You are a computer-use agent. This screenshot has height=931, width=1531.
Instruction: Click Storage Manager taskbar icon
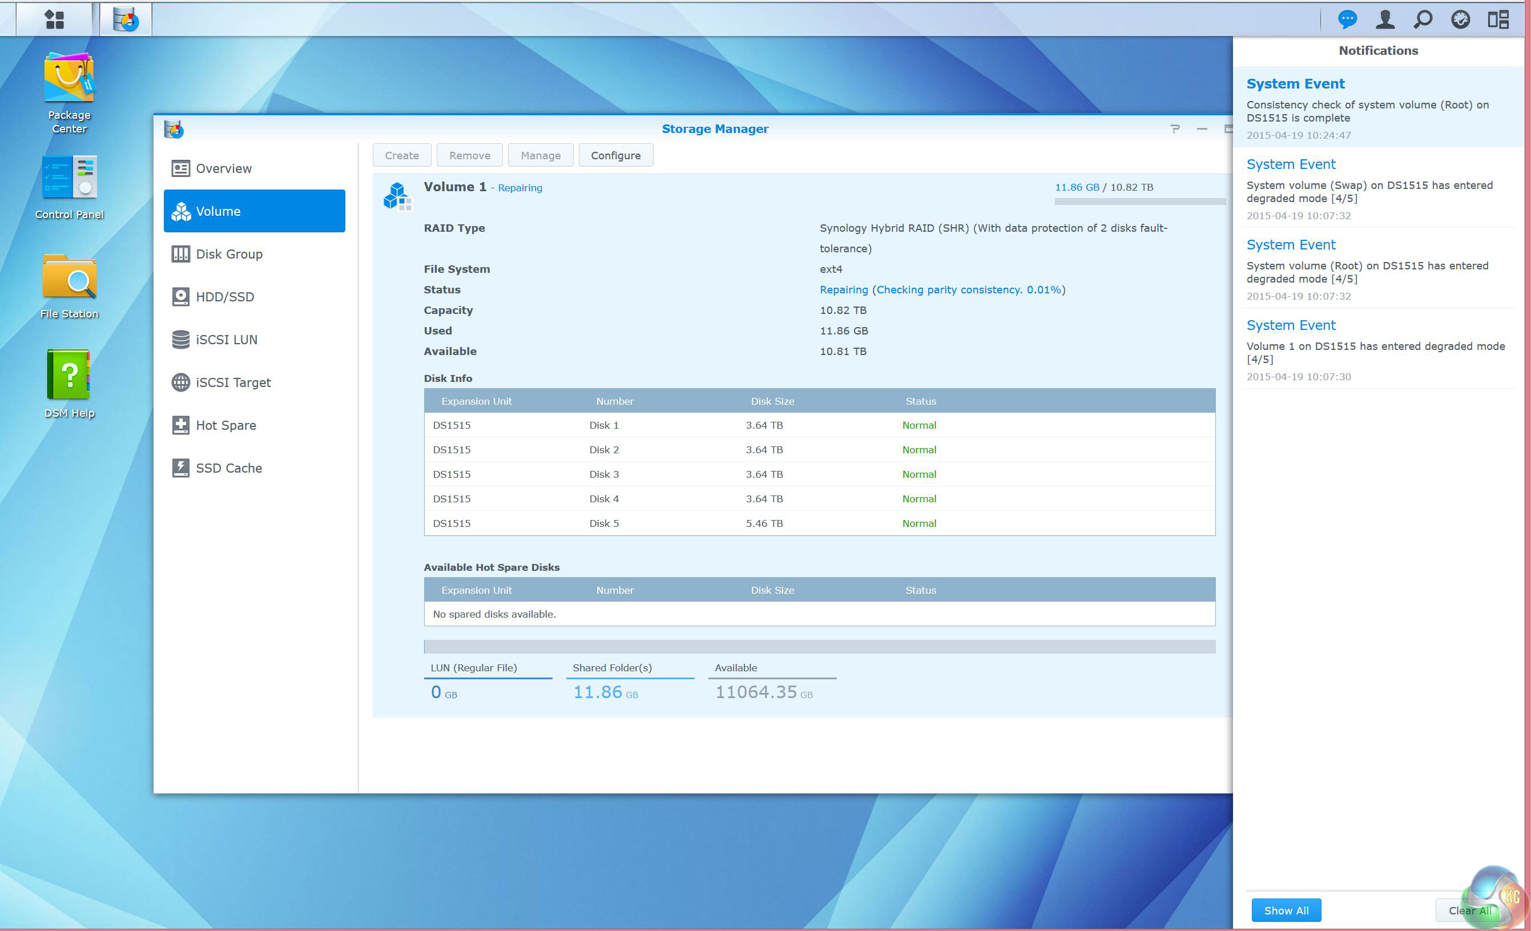pyautogui.click(x=126, y=19)
